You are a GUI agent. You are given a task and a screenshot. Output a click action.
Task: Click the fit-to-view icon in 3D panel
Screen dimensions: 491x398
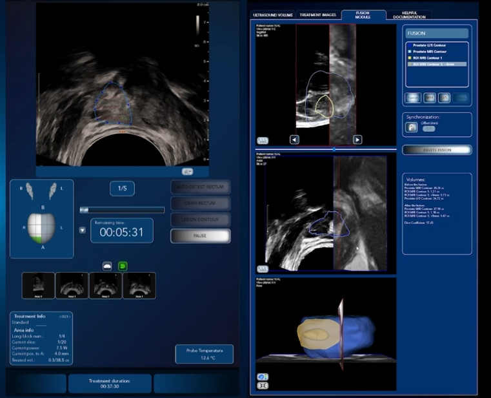click(x=263, y=386)
